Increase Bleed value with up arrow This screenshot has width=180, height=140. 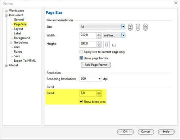[99, 92]
